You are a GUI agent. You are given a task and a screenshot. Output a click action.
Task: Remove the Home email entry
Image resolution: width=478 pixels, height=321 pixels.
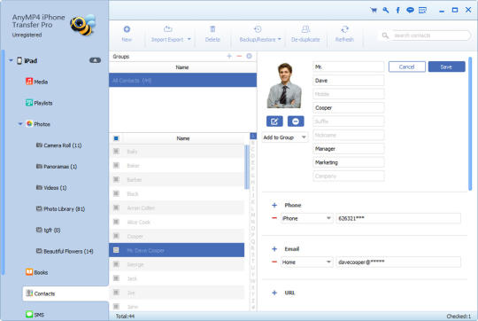[x=274, y=262]
